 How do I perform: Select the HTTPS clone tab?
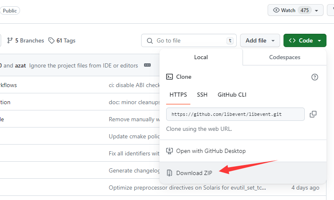(x=178, y=95)
